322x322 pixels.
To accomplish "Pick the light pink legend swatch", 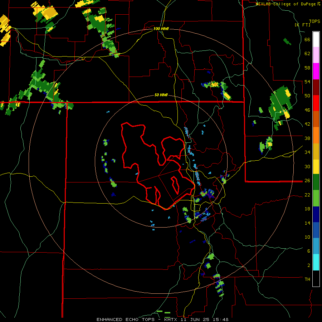I will point(316,55).
